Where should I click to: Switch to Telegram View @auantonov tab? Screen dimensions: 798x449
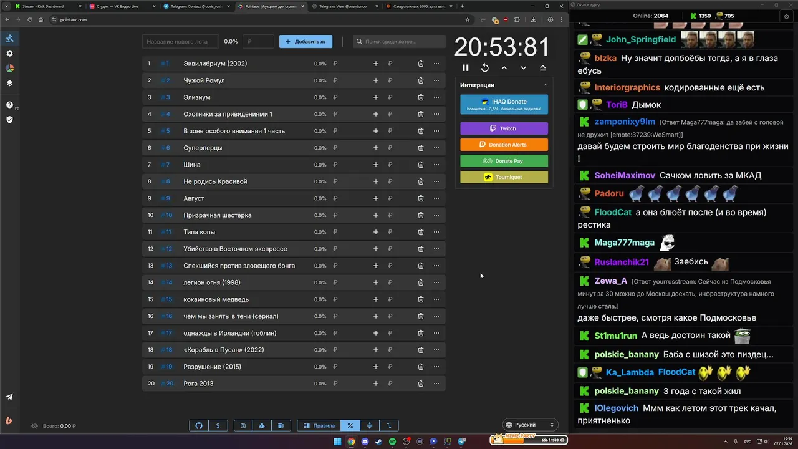345,6
